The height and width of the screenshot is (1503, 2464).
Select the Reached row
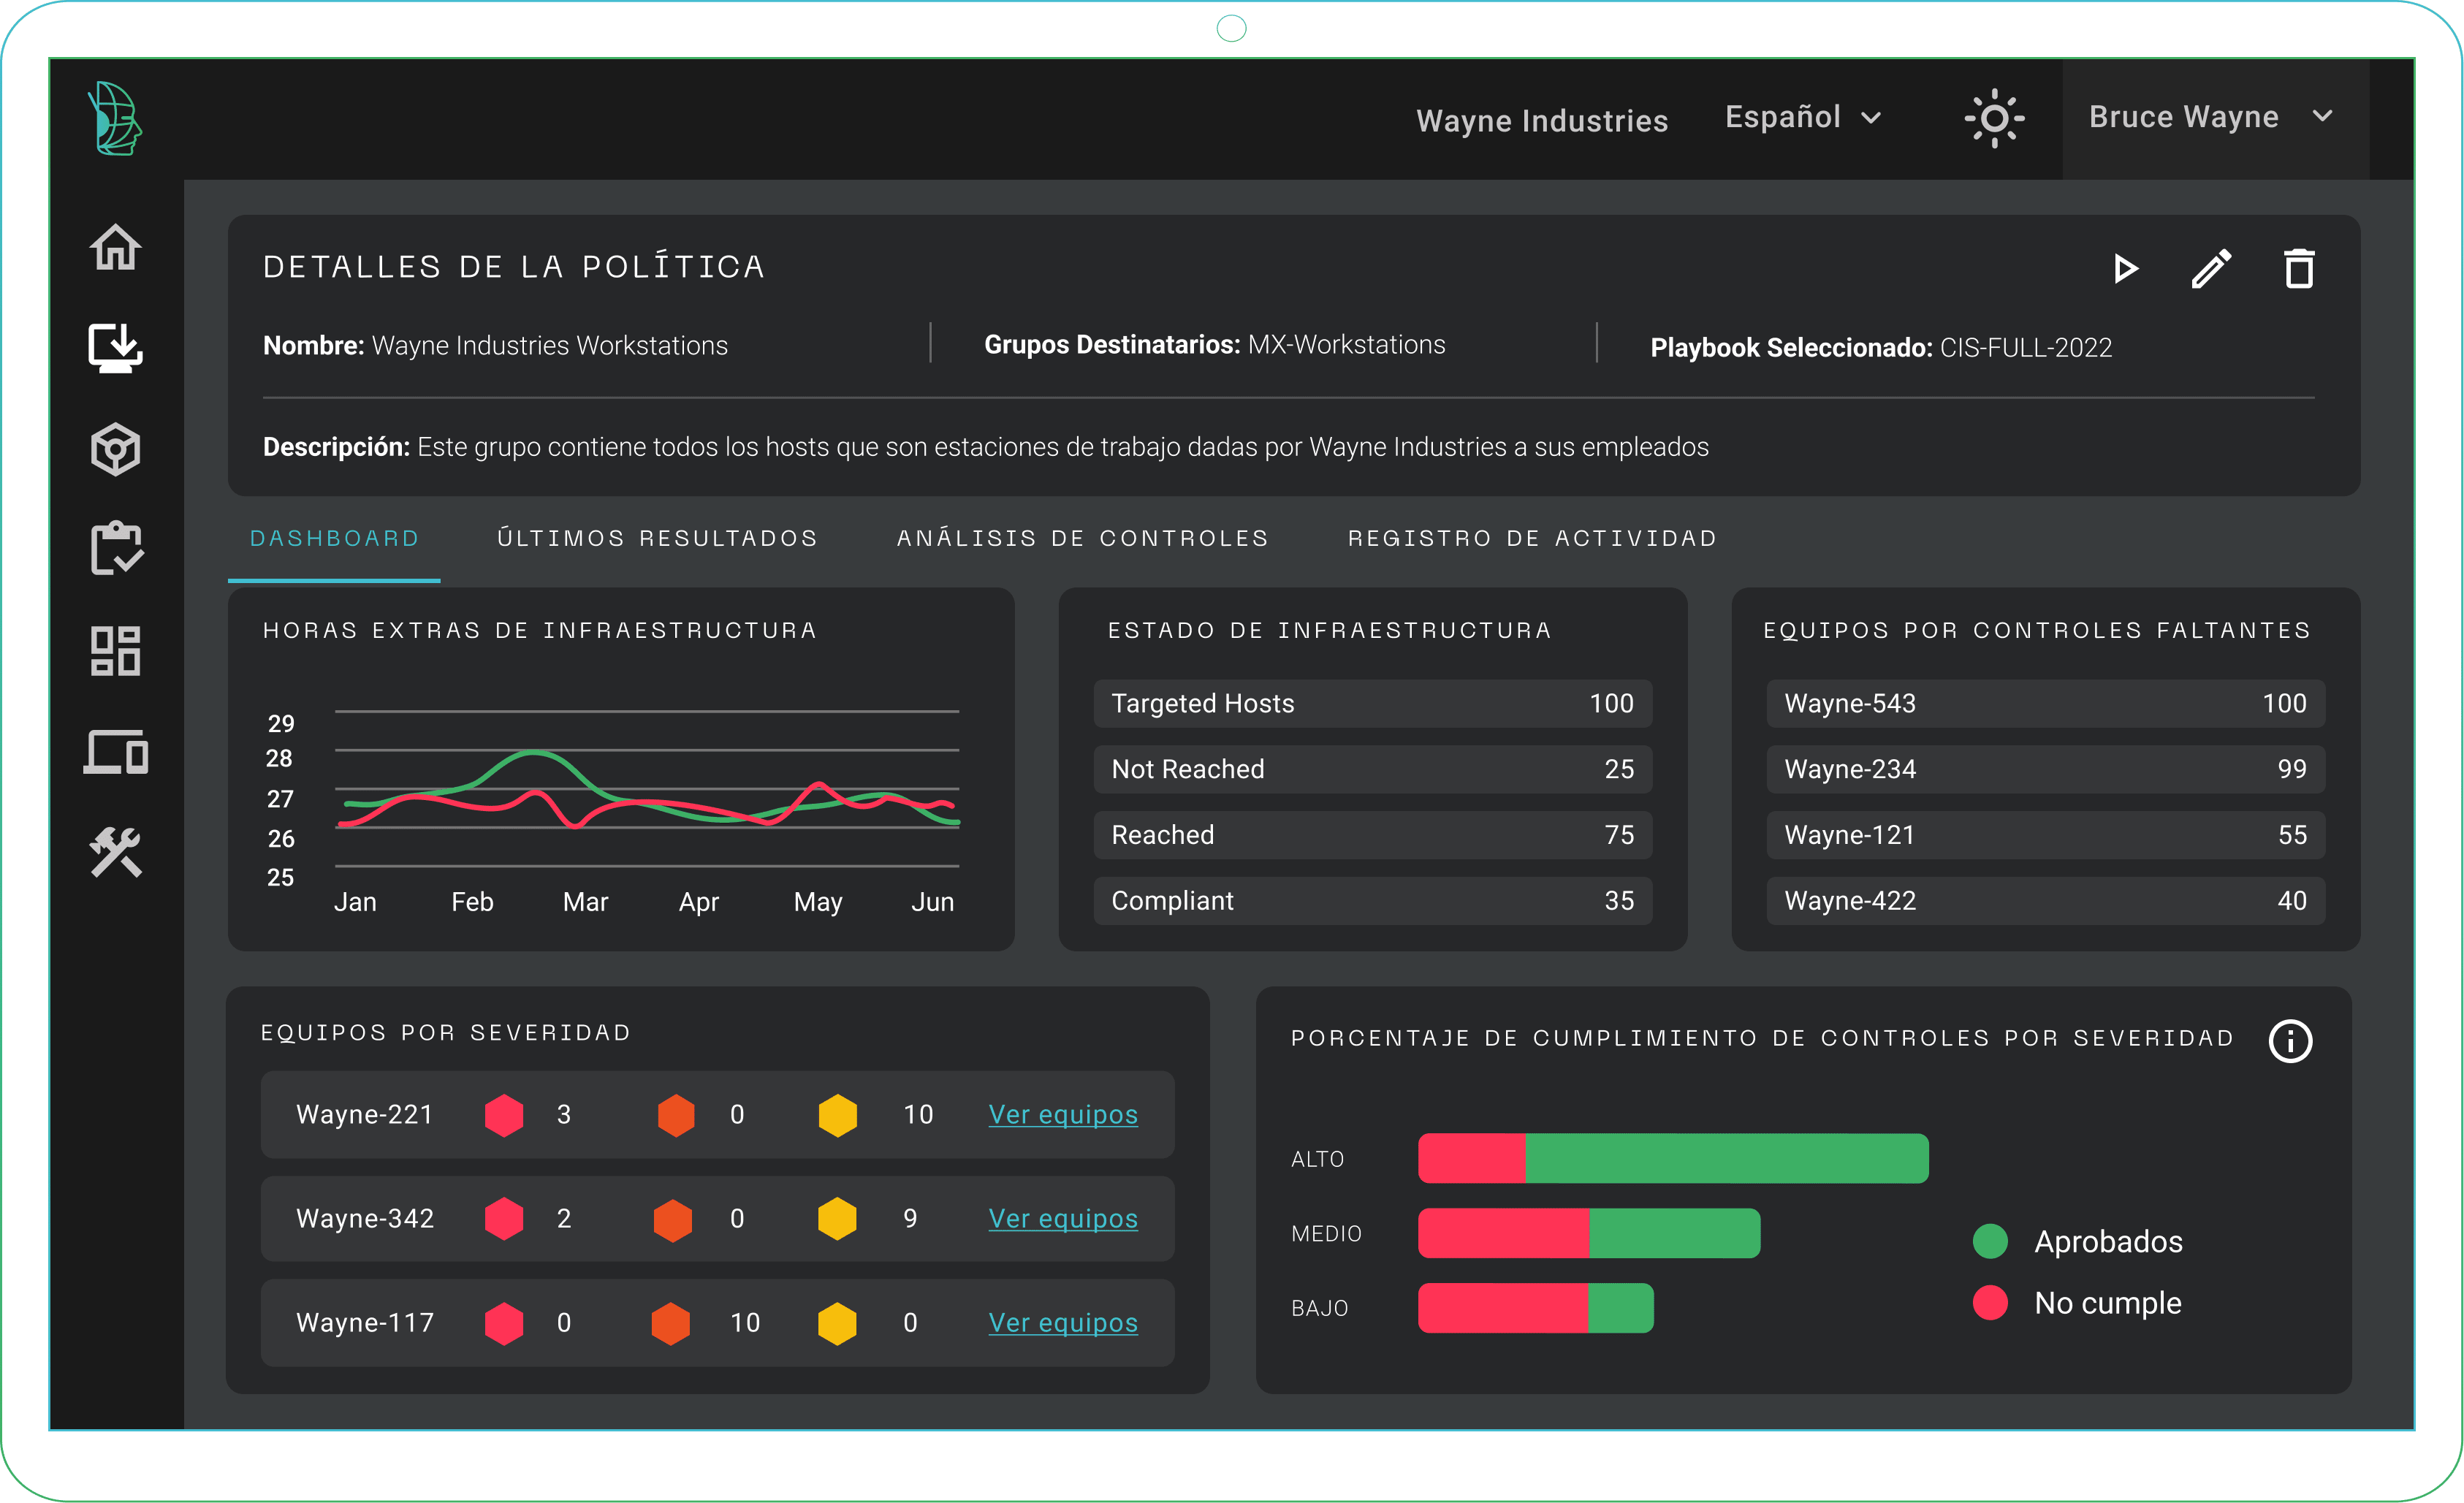pyautogui.click(x=1372, y=835)
